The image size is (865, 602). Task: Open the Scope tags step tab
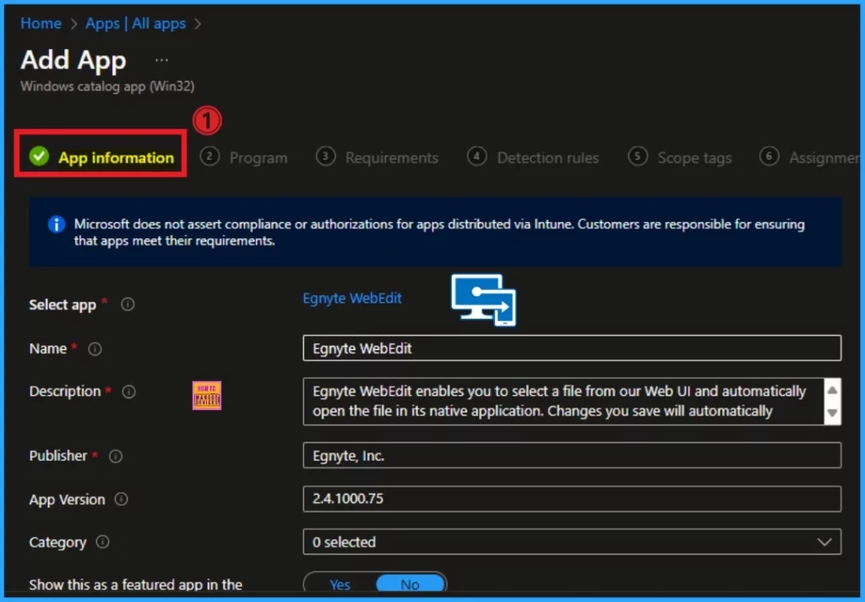pyautogui.click(x=680, y=157)
